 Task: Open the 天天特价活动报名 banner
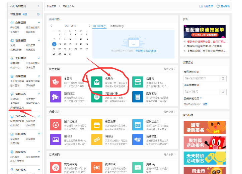coord(205,158)
